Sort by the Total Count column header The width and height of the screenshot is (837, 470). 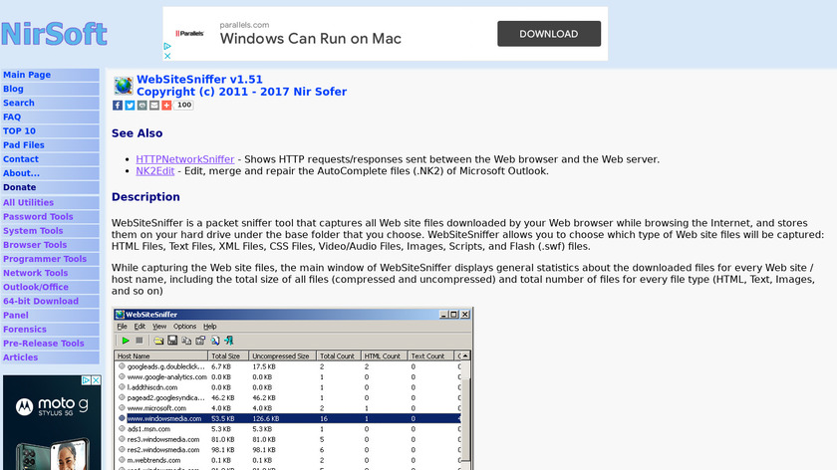click(x=339, y=355)
